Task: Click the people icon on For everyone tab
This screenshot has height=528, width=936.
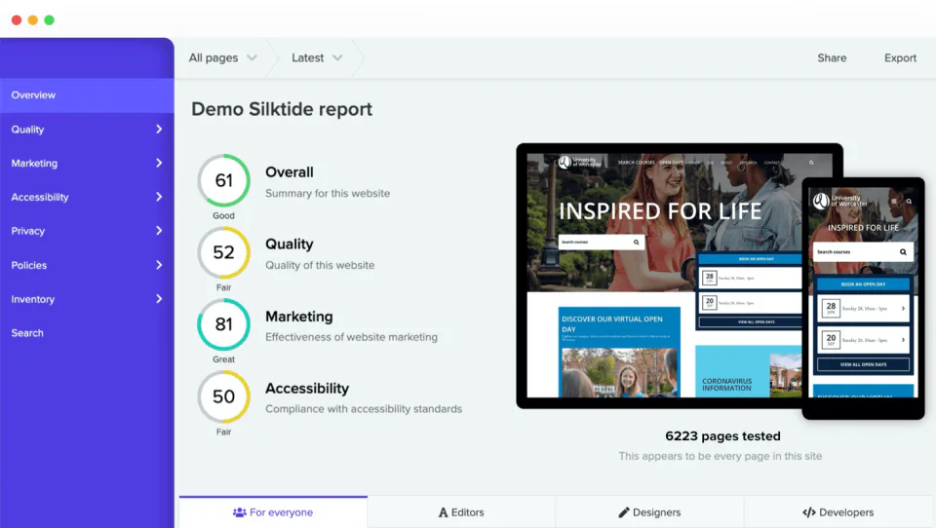Action: [x=240, y=512]
